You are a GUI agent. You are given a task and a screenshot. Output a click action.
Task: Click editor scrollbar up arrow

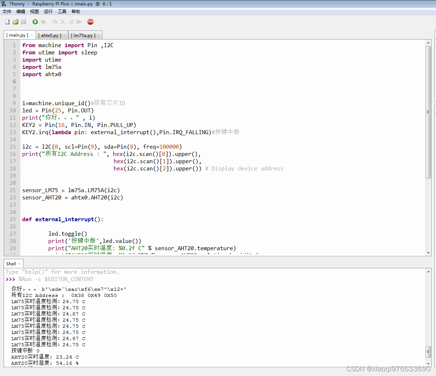pyautogui.click(x=428, y=43)
